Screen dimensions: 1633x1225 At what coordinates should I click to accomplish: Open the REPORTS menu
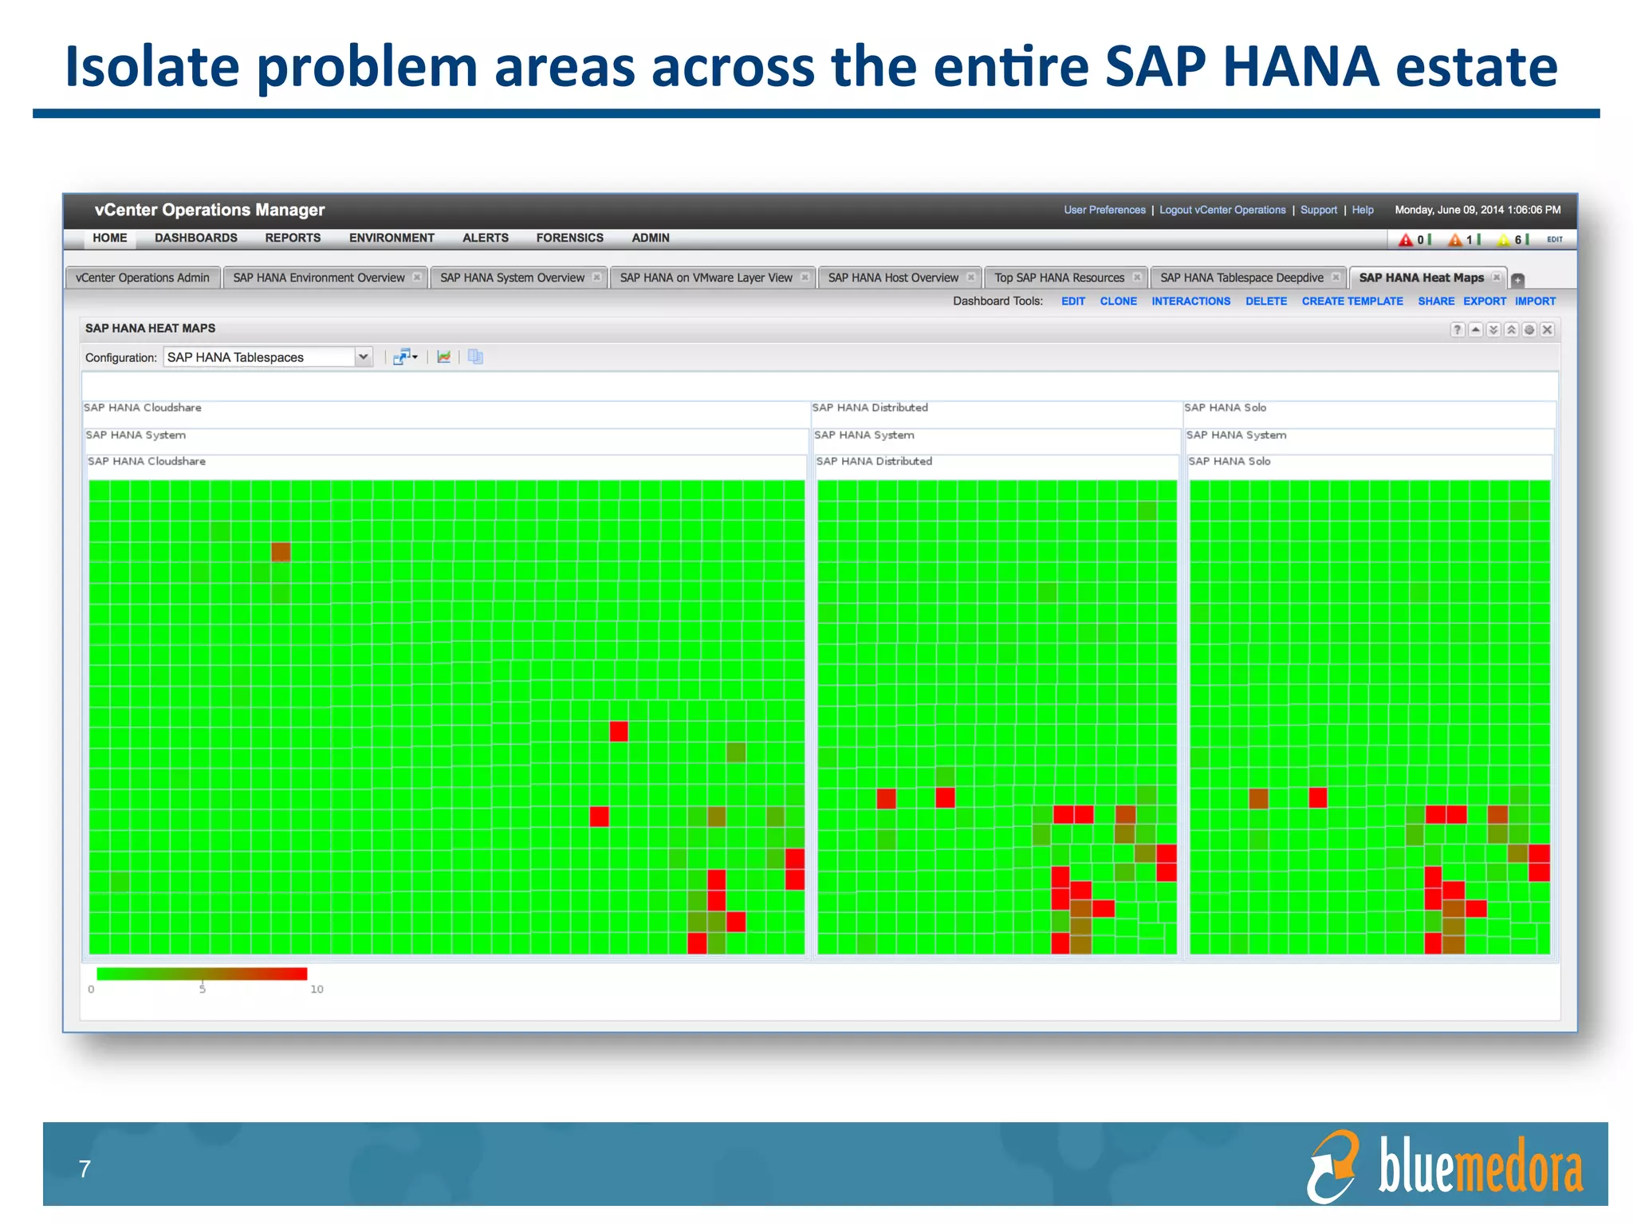point(293,238)
